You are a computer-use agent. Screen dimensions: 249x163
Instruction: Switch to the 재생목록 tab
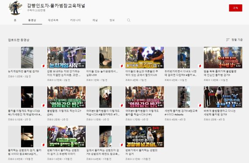(x=53, y=20)
